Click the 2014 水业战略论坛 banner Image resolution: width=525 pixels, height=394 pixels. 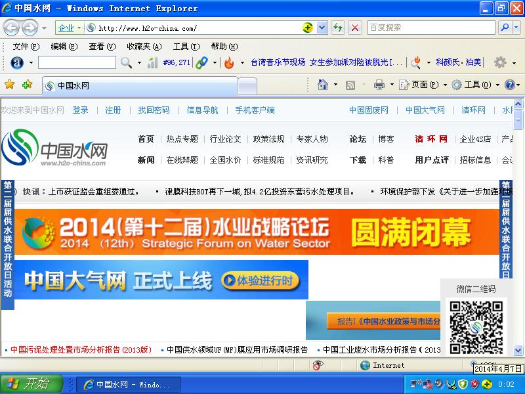(257, 232)
